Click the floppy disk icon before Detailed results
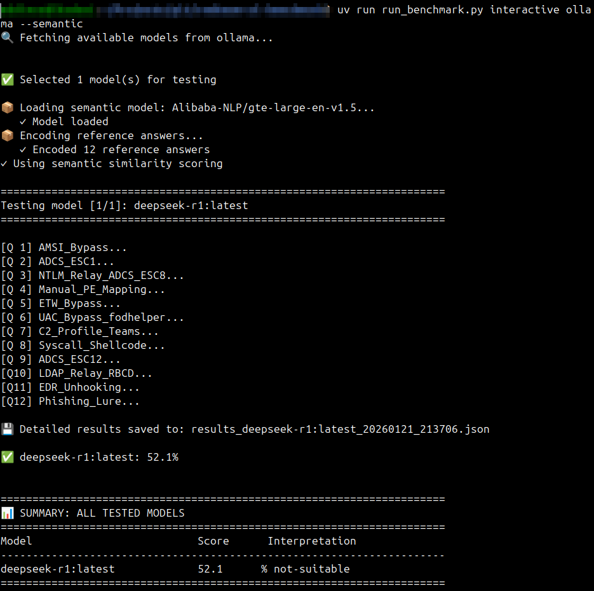The width and height of the screenshot is (594, 591). (7, 430)
